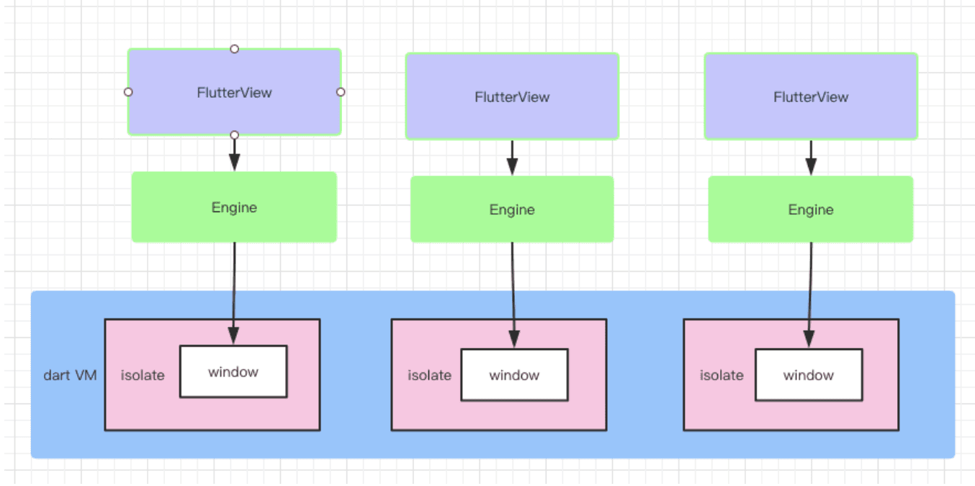Select the middle window box
The width and height of the screenshot is (975, 486).
(514, 375)
